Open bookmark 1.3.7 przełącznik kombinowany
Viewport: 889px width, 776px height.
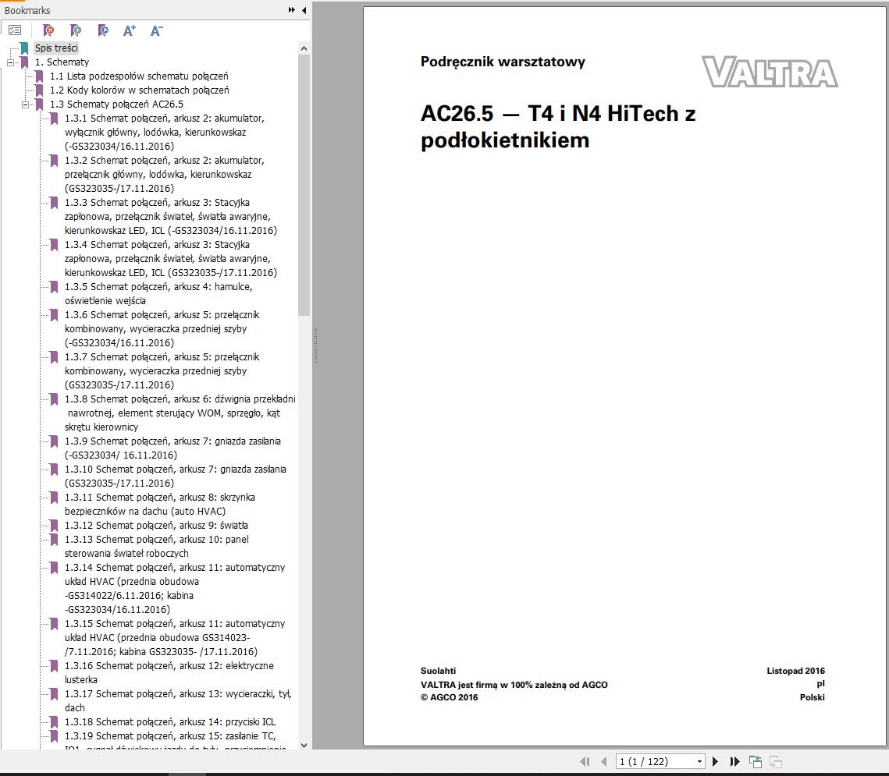[x=162, y=371]
